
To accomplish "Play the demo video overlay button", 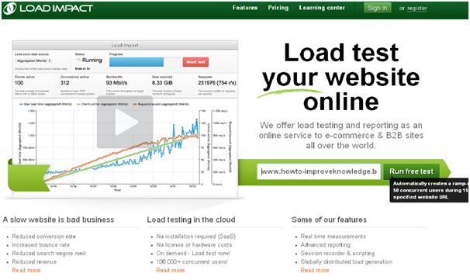I will 125,122.
